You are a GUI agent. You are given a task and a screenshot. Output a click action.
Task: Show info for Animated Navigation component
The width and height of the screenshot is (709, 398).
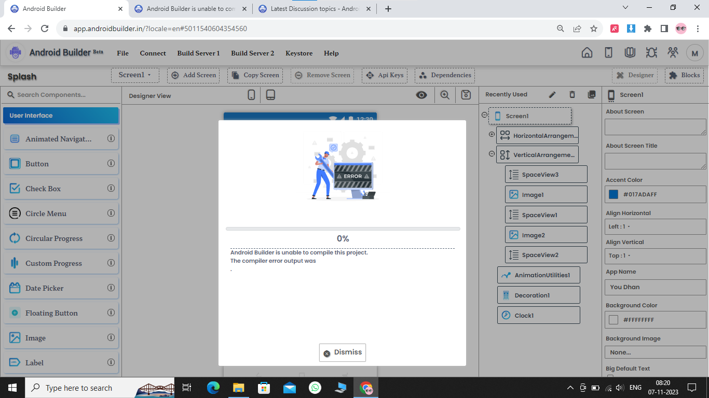(111, 138)
